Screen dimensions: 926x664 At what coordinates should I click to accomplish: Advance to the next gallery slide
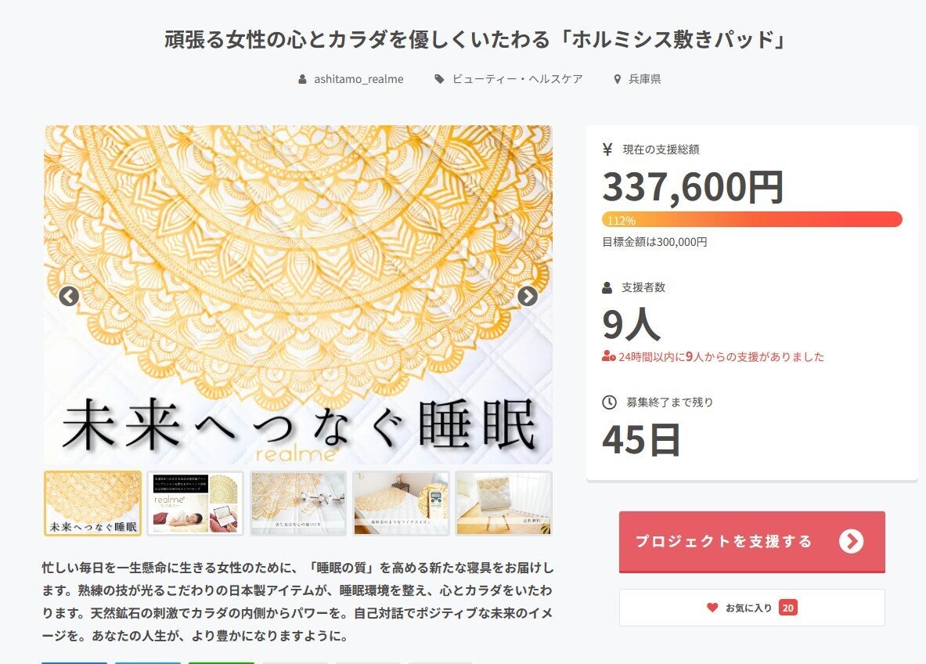[528, 296]
